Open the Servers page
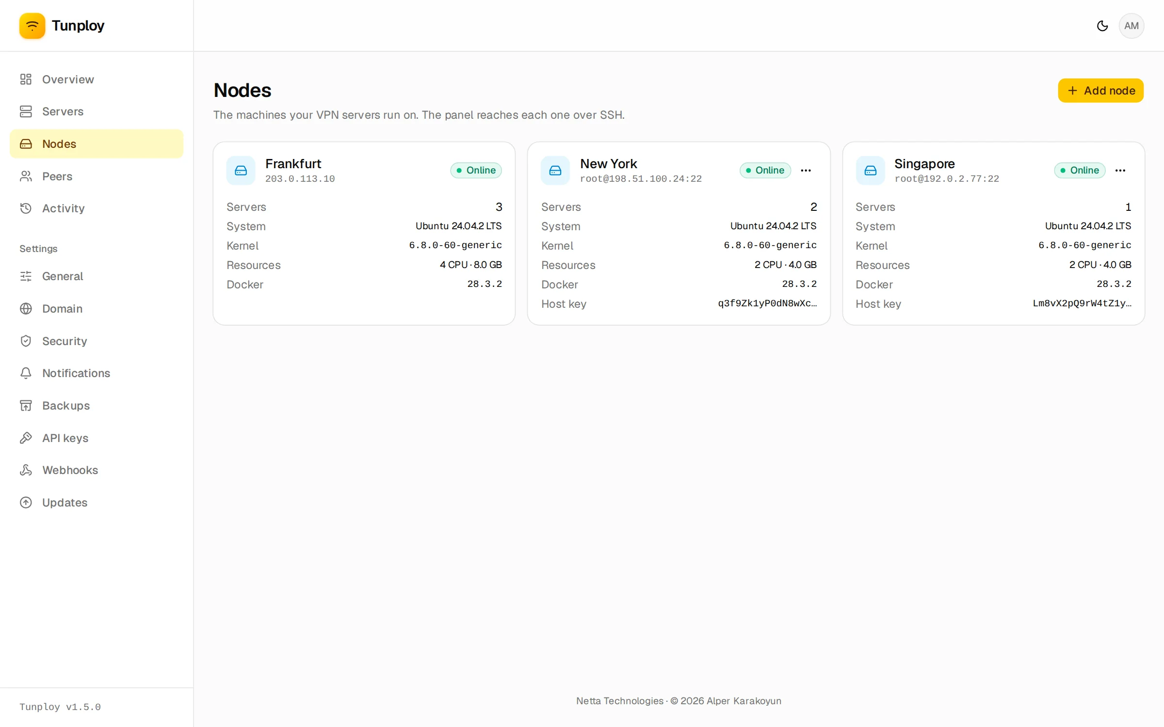 [x=97, y=111]
